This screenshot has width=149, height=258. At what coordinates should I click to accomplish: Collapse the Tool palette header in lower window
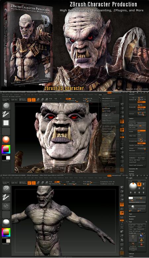tap(130, 222)
